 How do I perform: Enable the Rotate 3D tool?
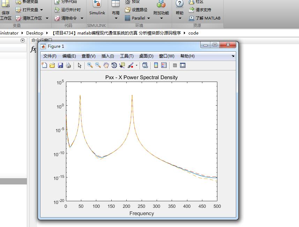pyautogui.click(x=114, y=65)
